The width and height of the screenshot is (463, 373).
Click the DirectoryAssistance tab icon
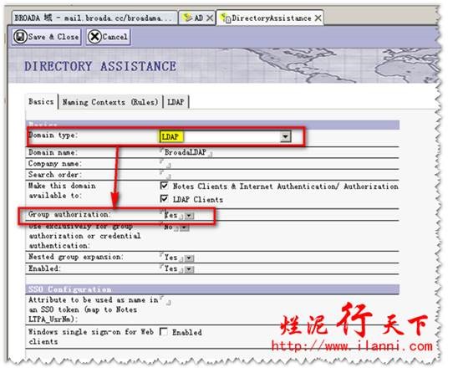pyautogui.click(x=226, y=18)
